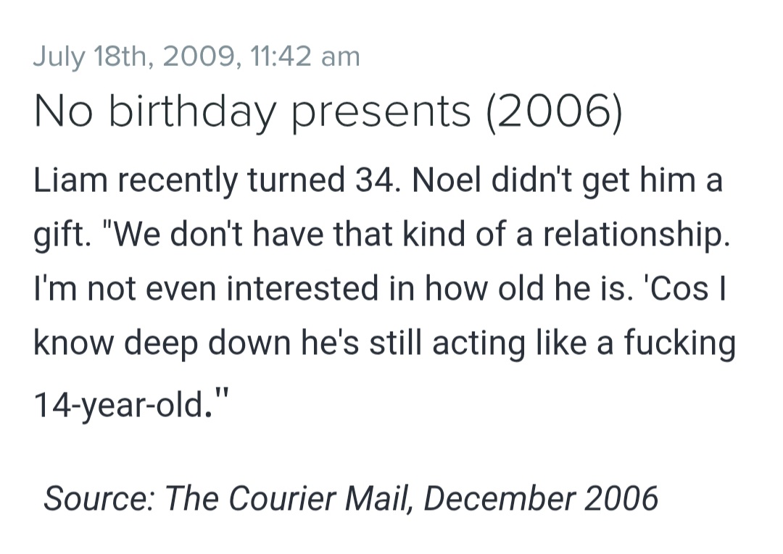Click the word "Liam" in the post
783x554 pixels.
pyautogui.click(x=70, y=180)
